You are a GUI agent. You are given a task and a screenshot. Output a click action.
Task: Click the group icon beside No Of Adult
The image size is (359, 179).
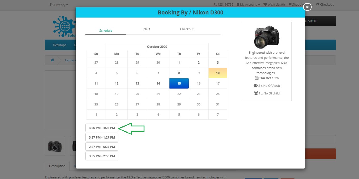256,86
